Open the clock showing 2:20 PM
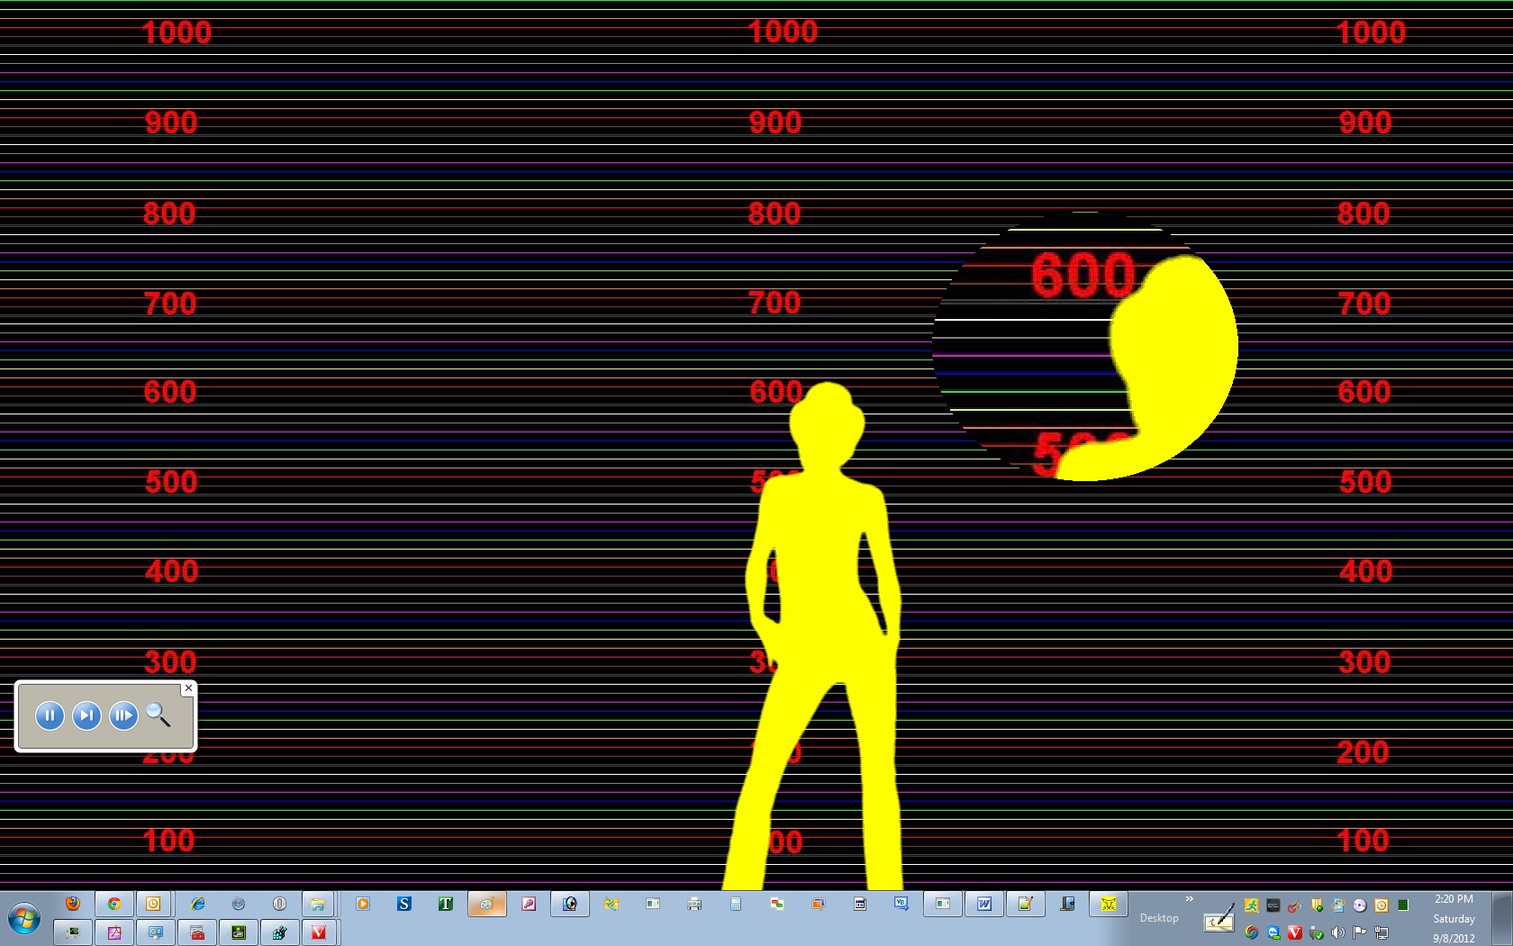Screen dimensions: 1513x946 1454,899
